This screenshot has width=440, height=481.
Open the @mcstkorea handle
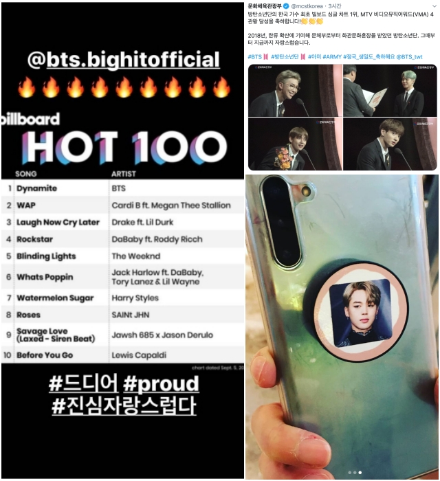tap(307, 6)
